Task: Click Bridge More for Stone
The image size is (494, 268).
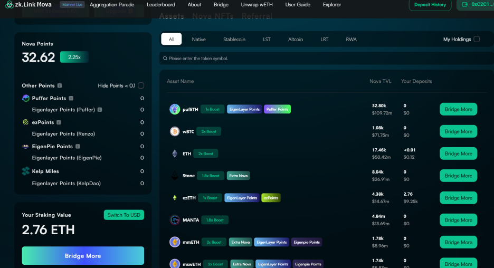Action: pos(459,176)
